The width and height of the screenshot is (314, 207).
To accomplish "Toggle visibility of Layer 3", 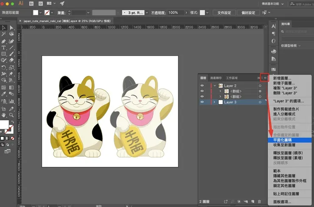I will click(x=202, y=102).
